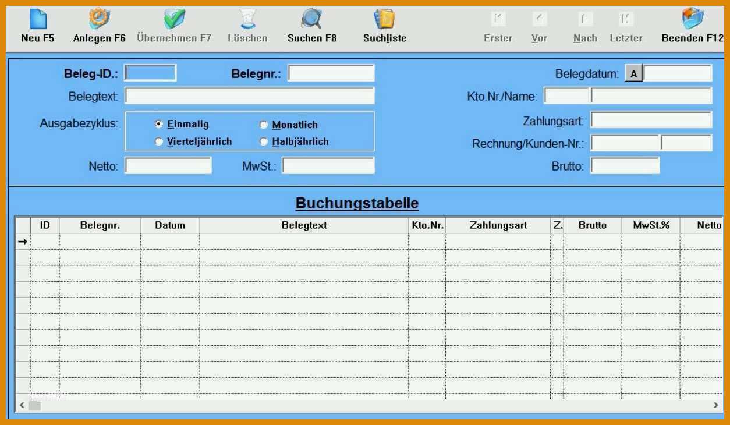Image resolution: width=730 pixels, height=425 pixels.
Task: Click into the Brutto amount field
Action: (625, 165)
